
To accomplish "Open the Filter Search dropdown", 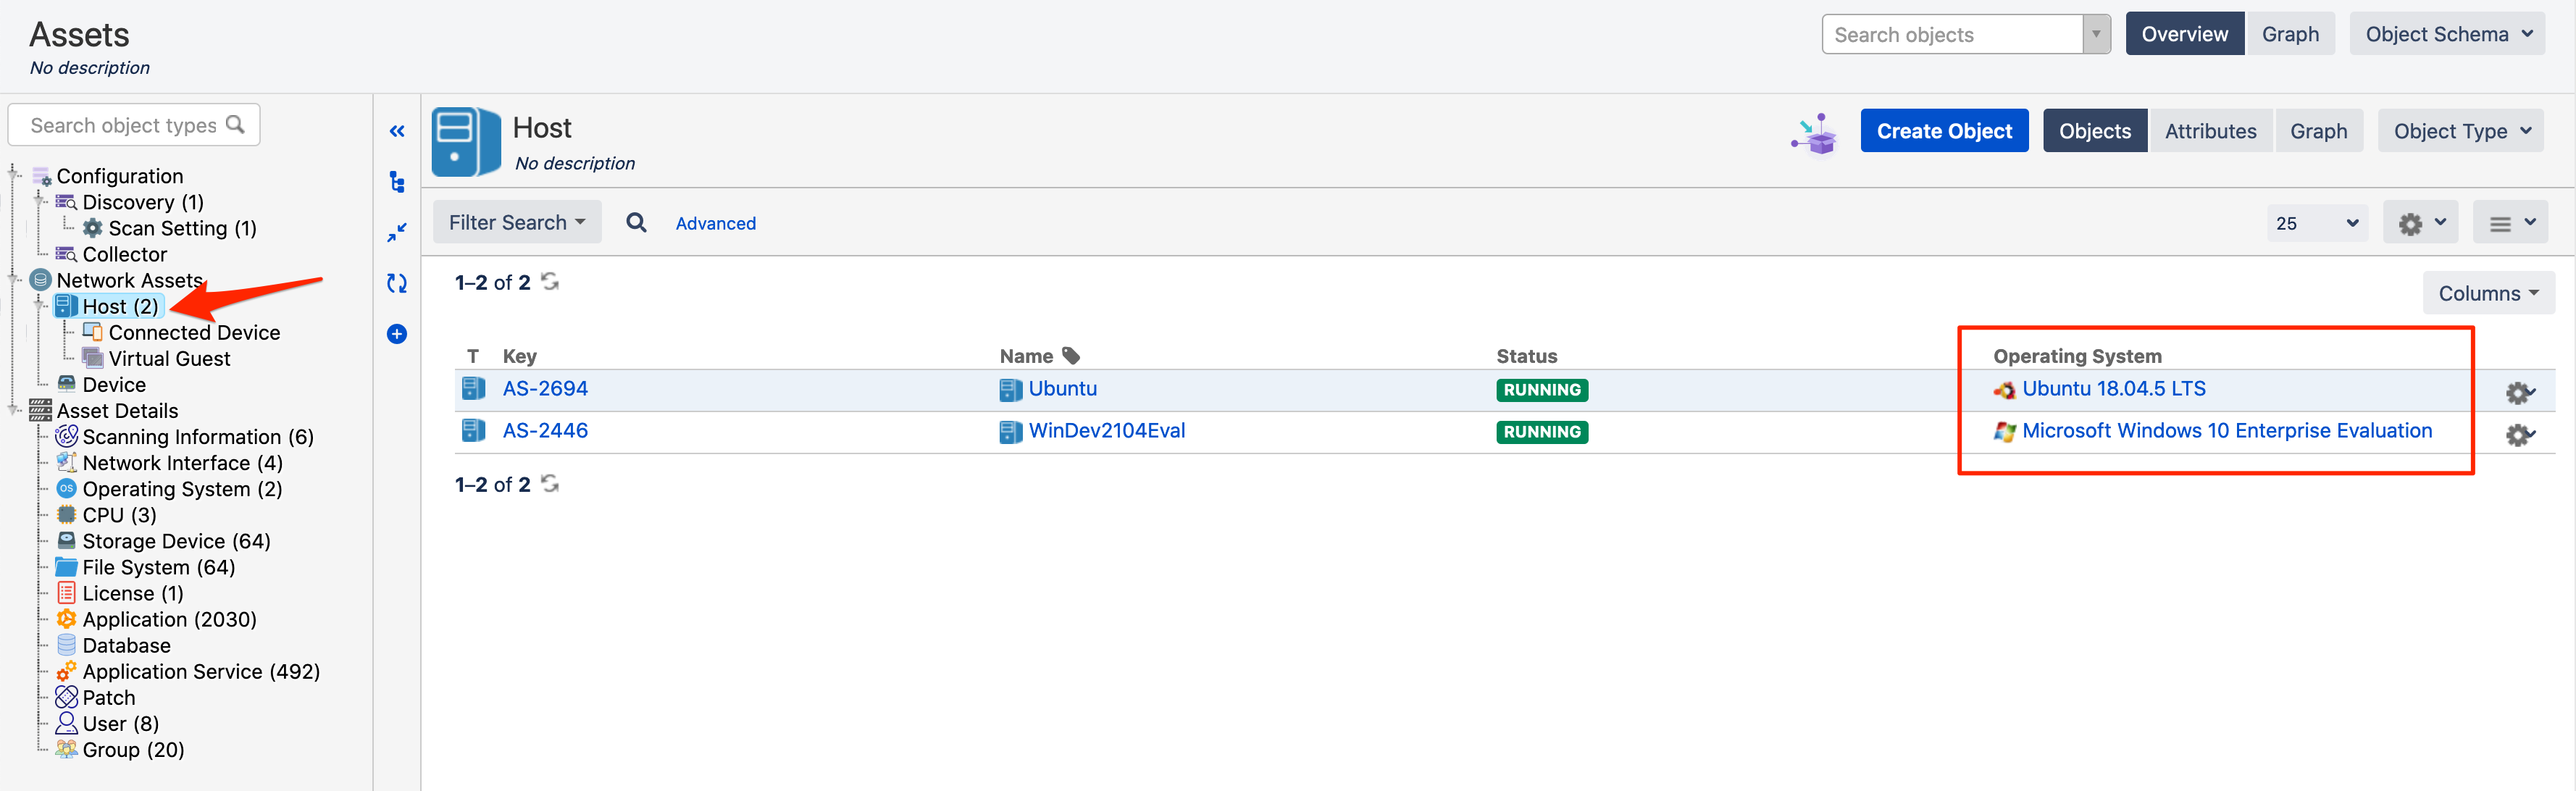I will tap(516, 222).
